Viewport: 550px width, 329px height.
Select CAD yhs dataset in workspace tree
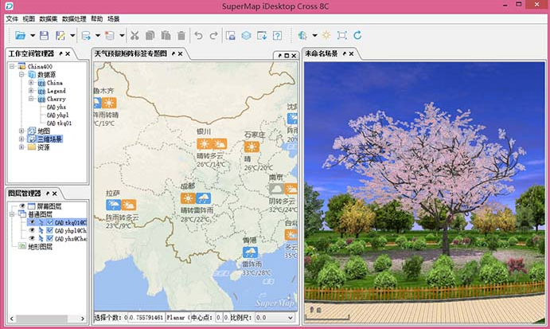click(57, 107)
